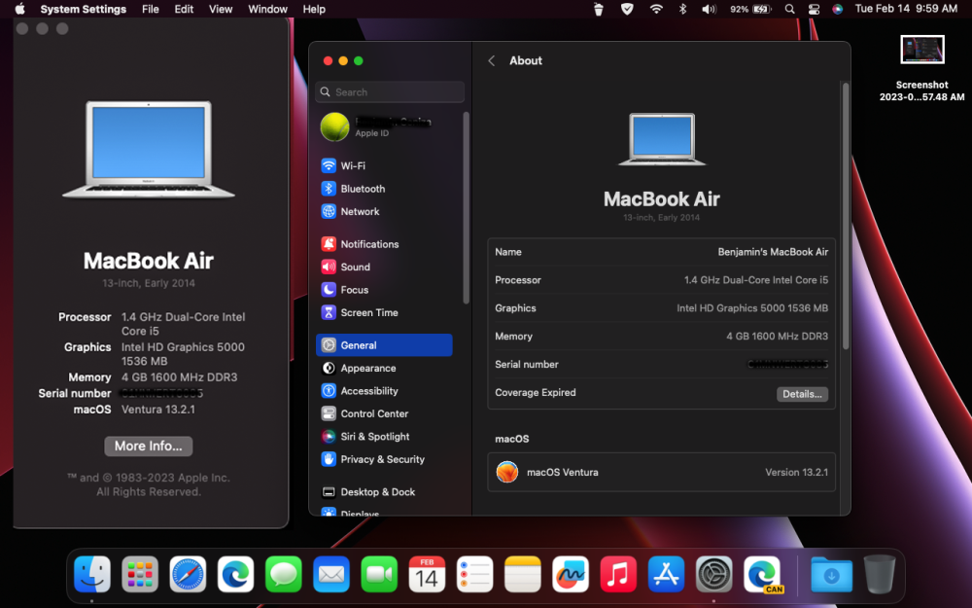Open Microsoft Edge from the Dock
This screenshot has width=972, height=608.
click(x=235, y=575)
